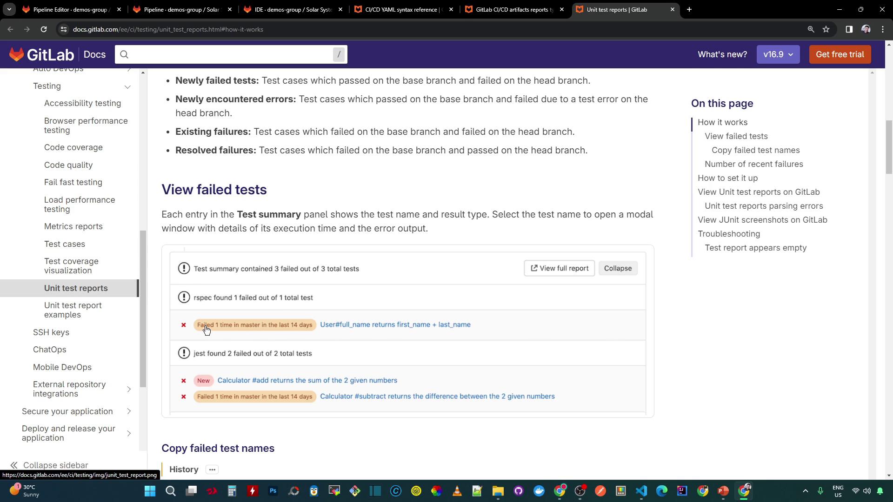
Task: Open Visual Studio Code from the taskbar
Action: click(x=641, y=491)
